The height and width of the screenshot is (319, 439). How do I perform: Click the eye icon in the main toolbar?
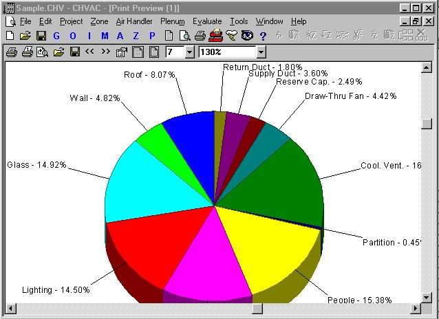246,36
